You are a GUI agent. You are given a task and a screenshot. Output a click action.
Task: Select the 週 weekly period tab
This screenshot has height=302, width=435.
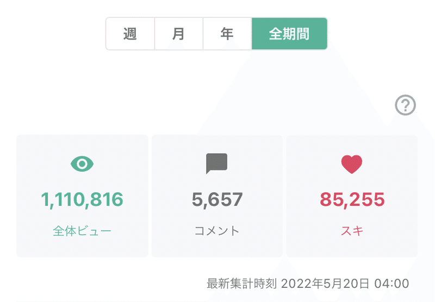[x=130, y=34]
